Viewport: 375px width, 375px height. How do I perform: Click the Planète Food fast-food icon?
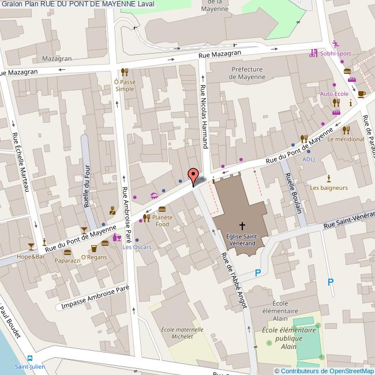tap(163, 208)
